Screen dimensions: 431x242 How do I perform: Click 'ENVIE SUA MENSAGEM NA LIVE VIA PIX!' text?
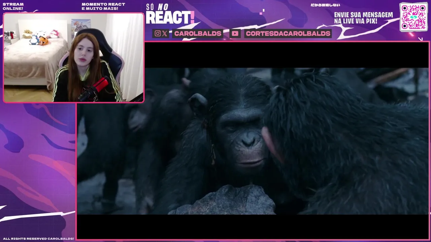click(363, 18)
